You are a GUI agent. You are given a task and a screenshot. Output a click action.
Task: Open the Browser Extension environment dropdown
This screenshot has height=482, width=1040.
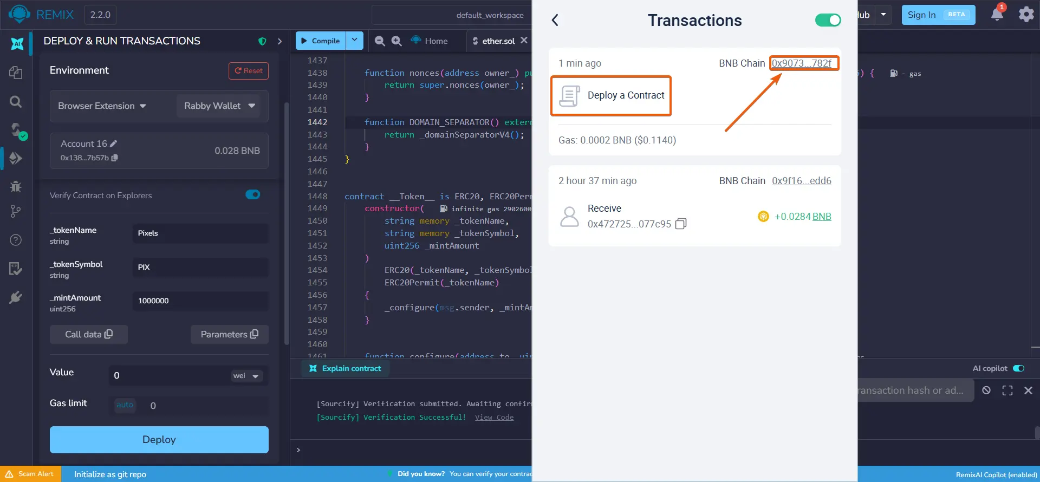coord(102,106)
